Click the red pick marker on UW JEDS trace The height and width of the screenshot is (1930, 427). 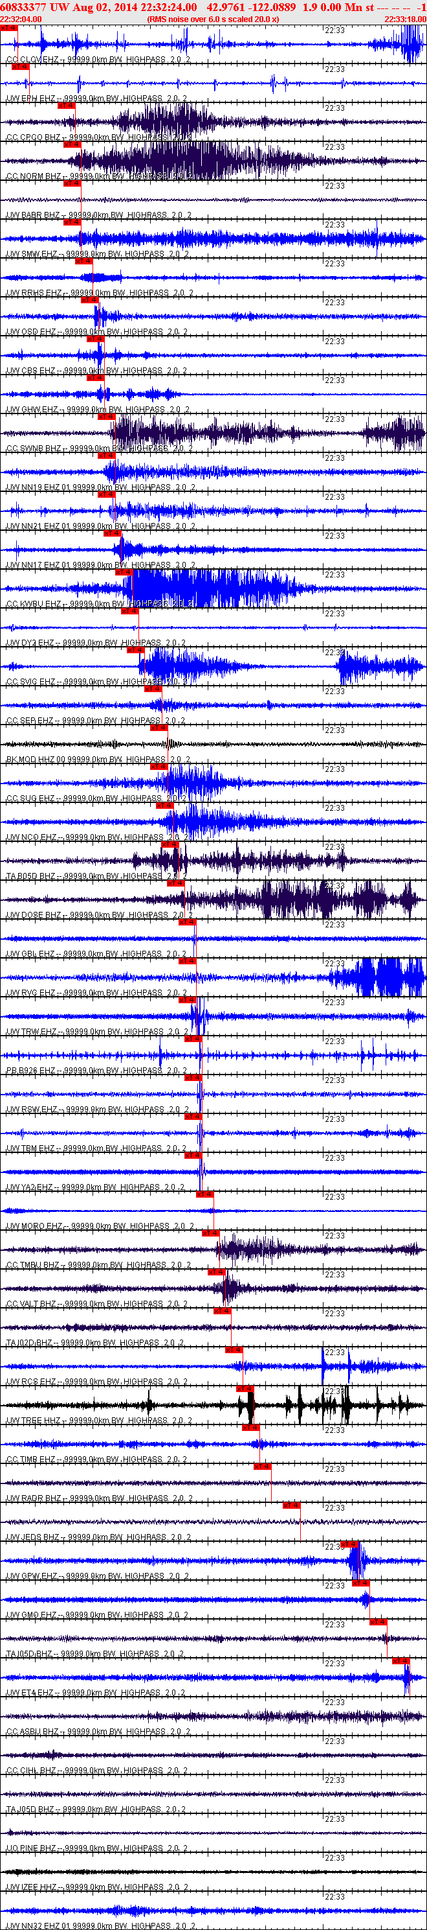click(x=291, y=1506)
